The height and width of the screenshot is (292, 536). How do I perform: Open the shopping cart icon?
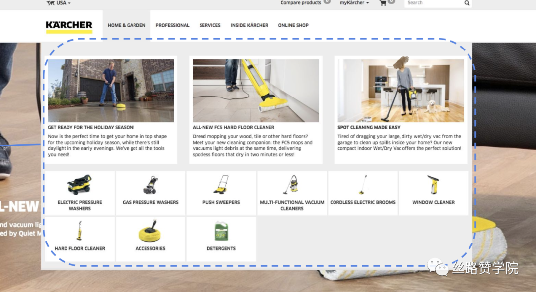[x=383, y=3]
